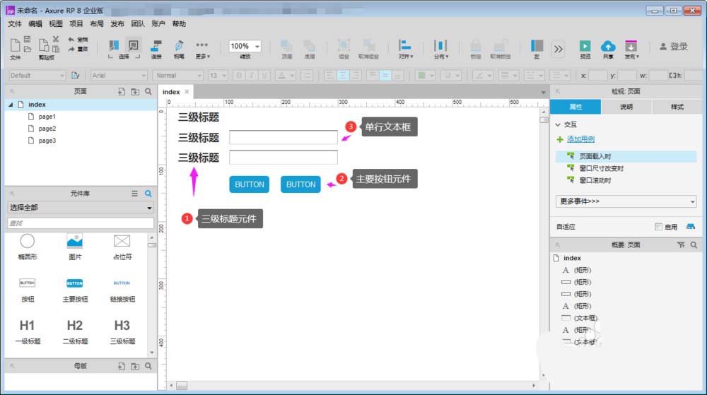Viewport: 707px width, 395px height.
Task: Toggle right text alignment
Action: point(356,75)
